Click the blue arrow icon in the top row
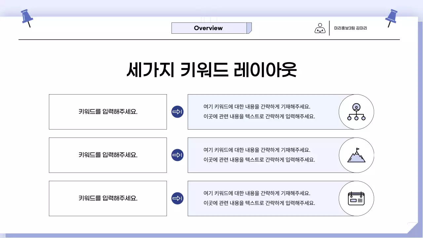The height and width of the screenshot is (238, 423). pos(177,112)
